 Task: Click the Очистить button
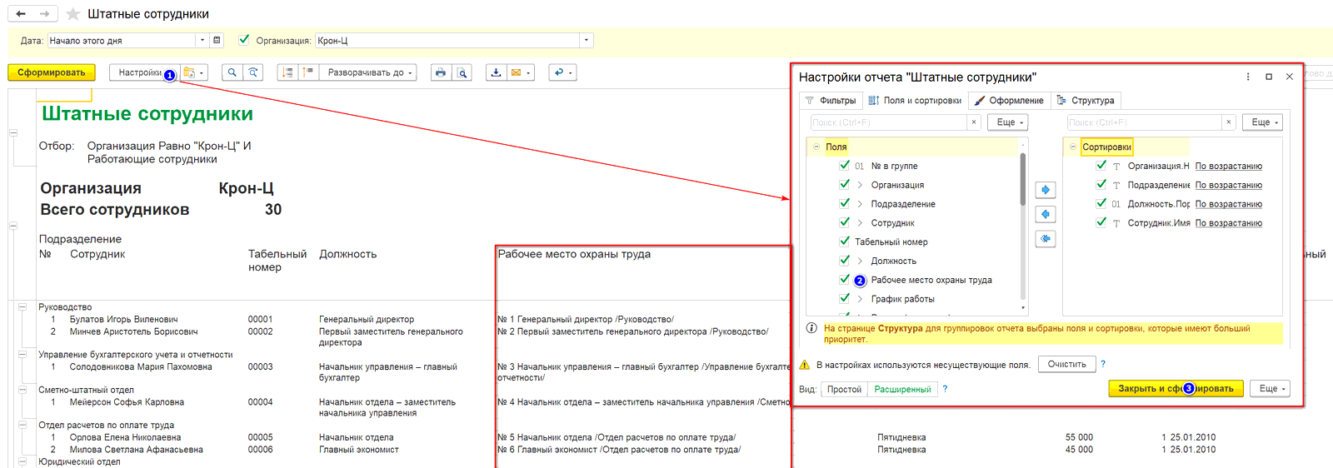click(x=1066, y=365)
